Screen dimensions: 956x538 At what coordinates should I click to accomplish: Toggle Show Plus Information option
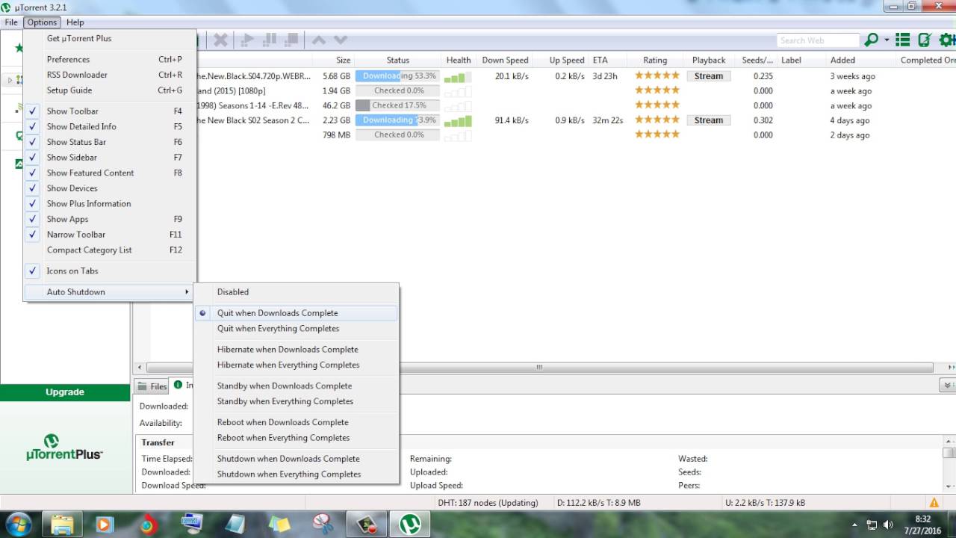click(x=110, y=204)
